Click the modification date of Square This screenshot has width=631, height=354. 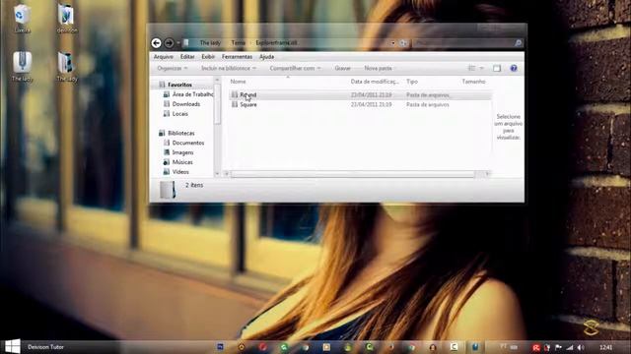(x=371, y=105)
